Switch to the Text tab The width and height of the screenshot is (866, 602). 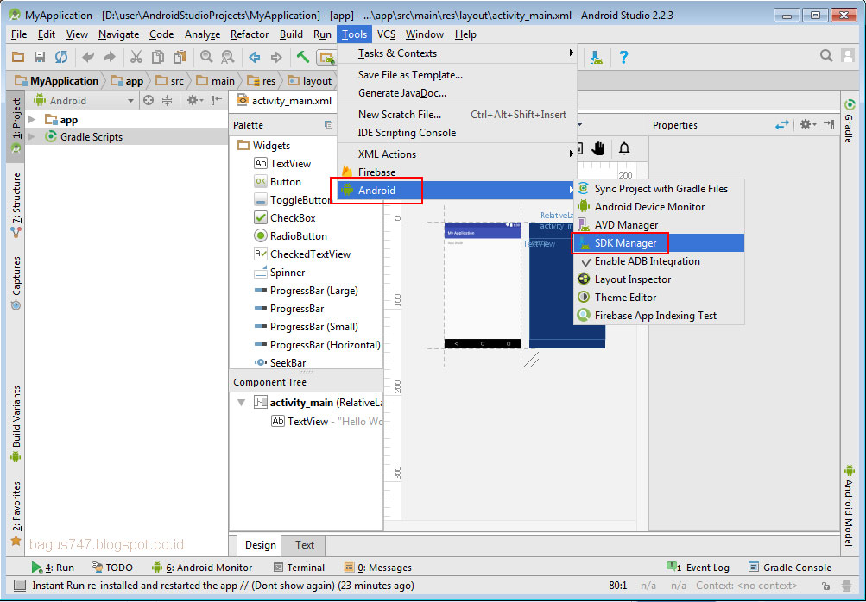tap(304, 545)
